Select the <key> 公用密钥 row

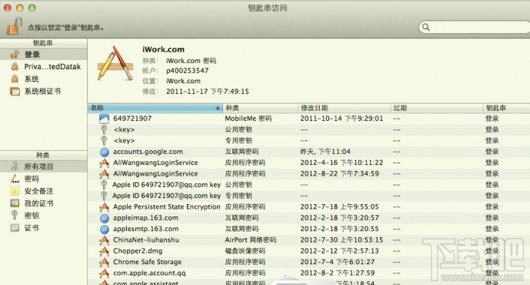[x=309, y=129]
